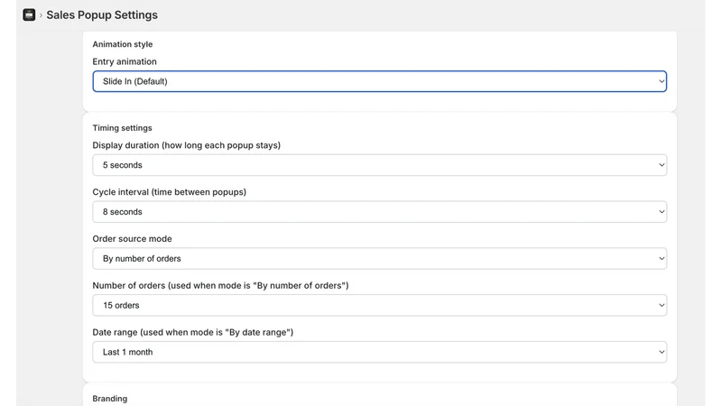
Task: Click the Timing settings heading
Action: (x=122, y=128)
